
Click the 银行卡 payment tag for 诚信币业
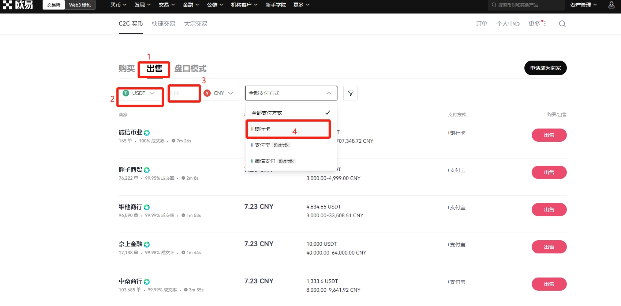pos(457,133)
